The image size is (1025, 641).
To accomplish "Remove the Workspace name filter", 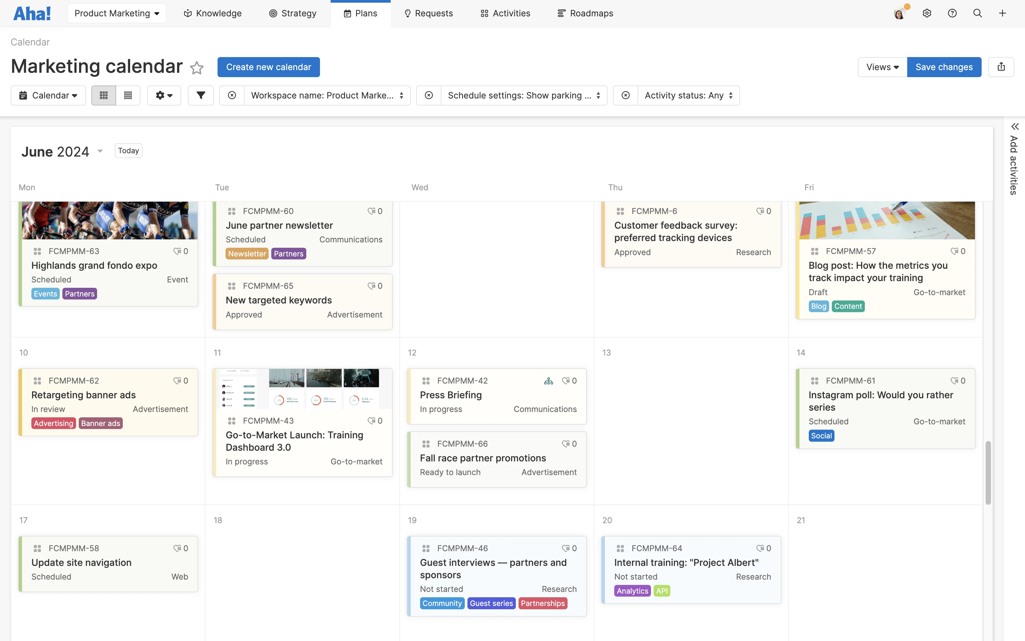I will tap(232, 95).
